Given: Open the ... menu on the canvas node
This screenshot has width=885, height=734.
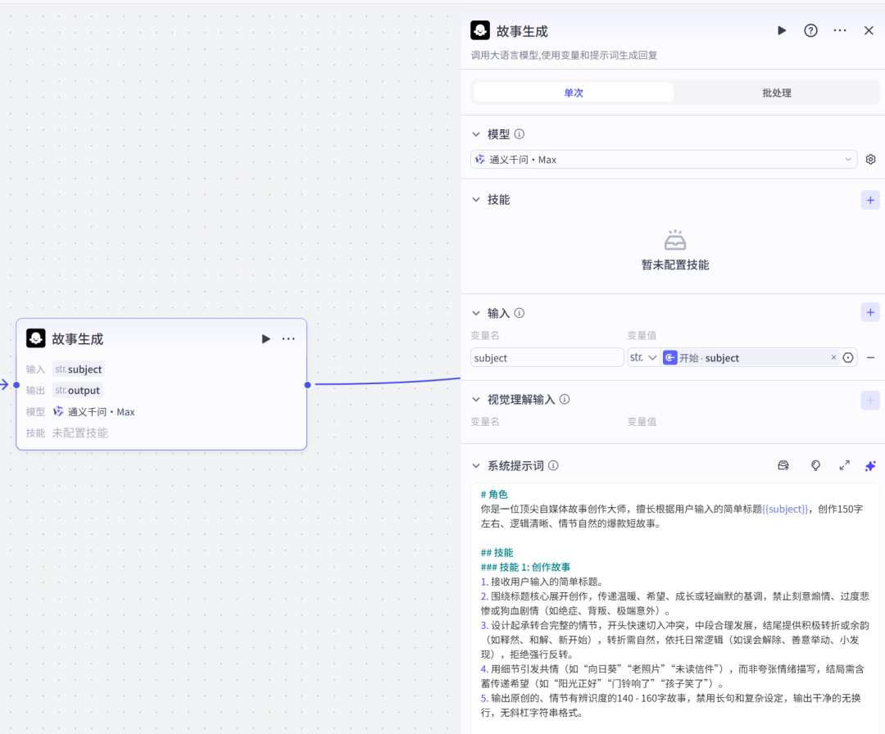Looking at the screenshot, I should (288, 338).
